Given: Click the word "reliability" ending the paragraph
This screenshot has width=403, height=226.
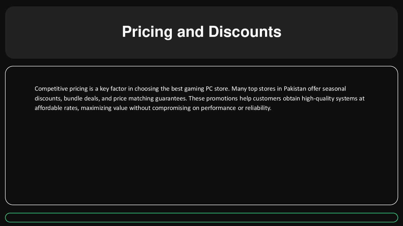Looking at the screenshot, I should [x=257, y=108].
